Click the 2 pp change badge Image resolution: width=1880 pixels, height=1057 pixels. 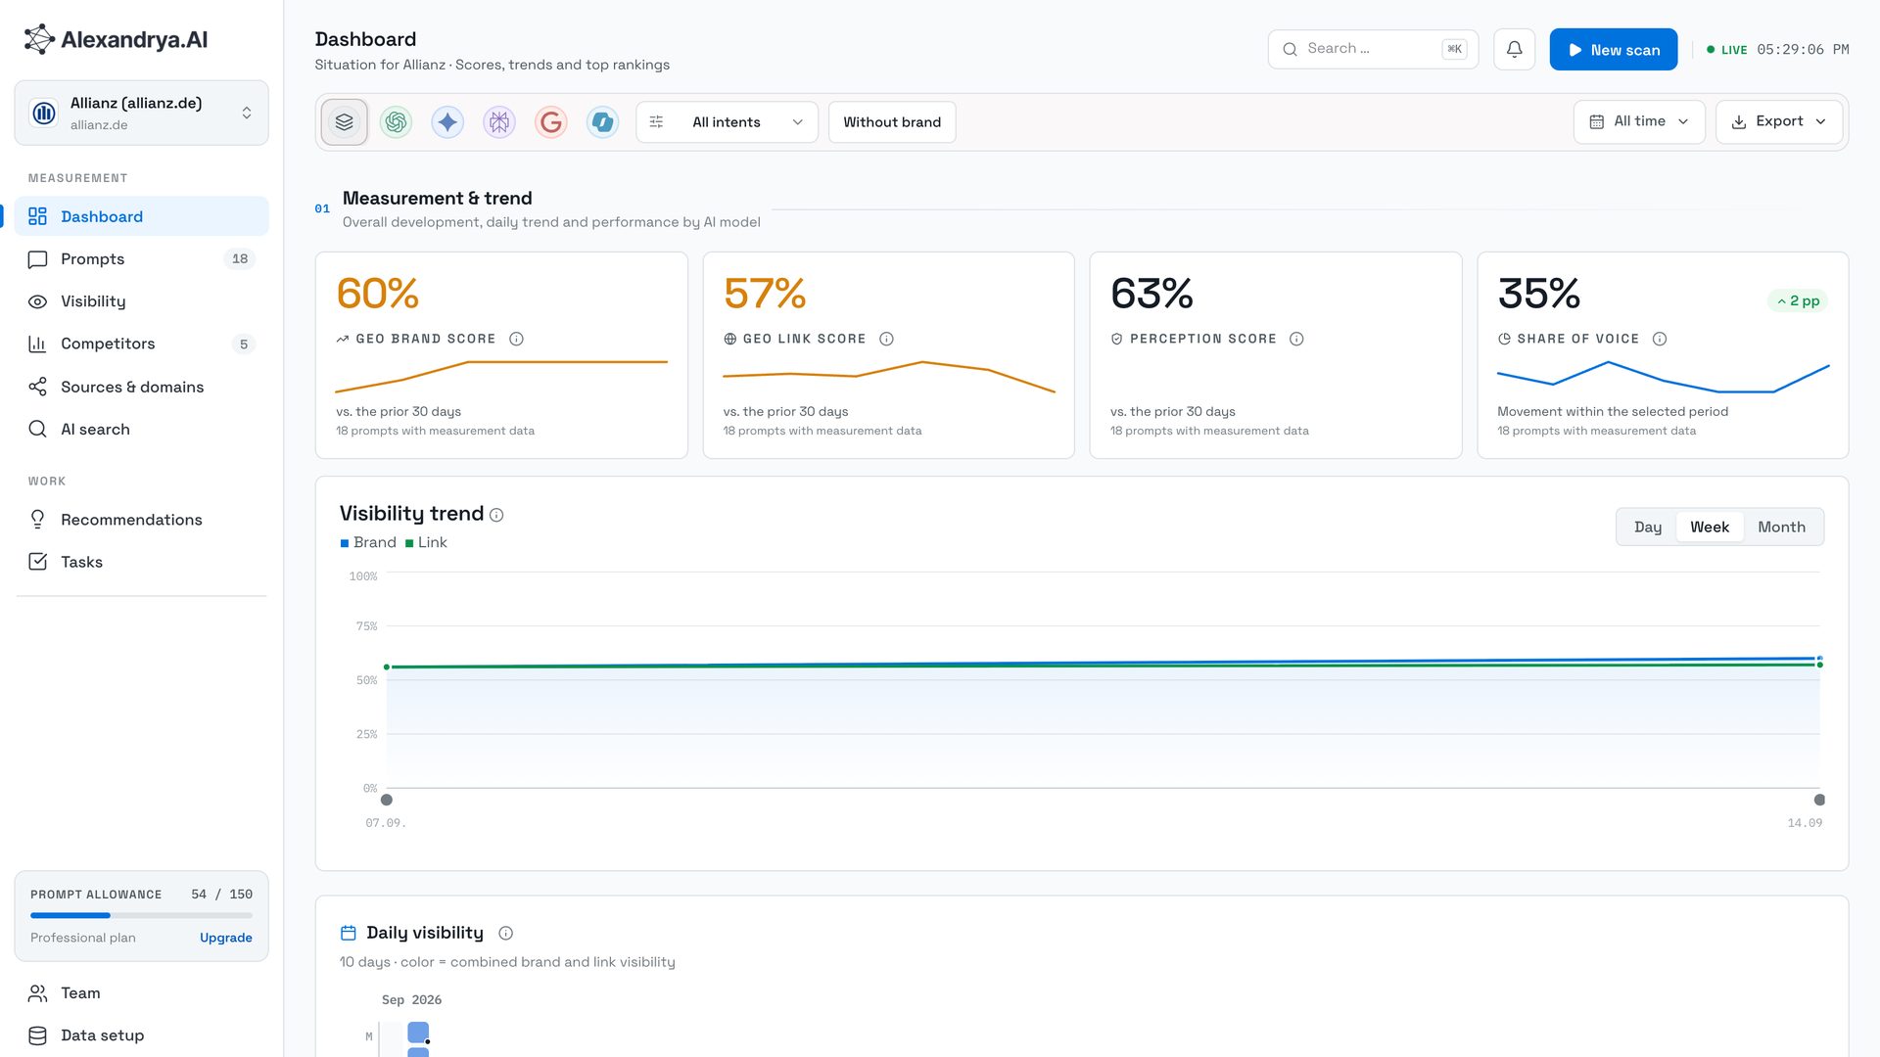coord(1798,301)
